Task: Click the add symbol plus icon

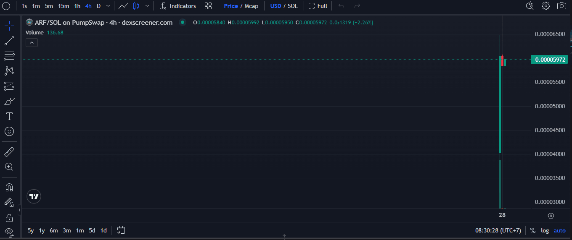Action: (6, 6)
